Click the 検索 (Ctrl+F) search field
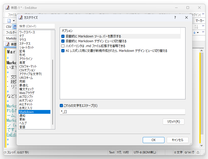The image size is (208, 159). pyautogui.click(x=36, y=26)
